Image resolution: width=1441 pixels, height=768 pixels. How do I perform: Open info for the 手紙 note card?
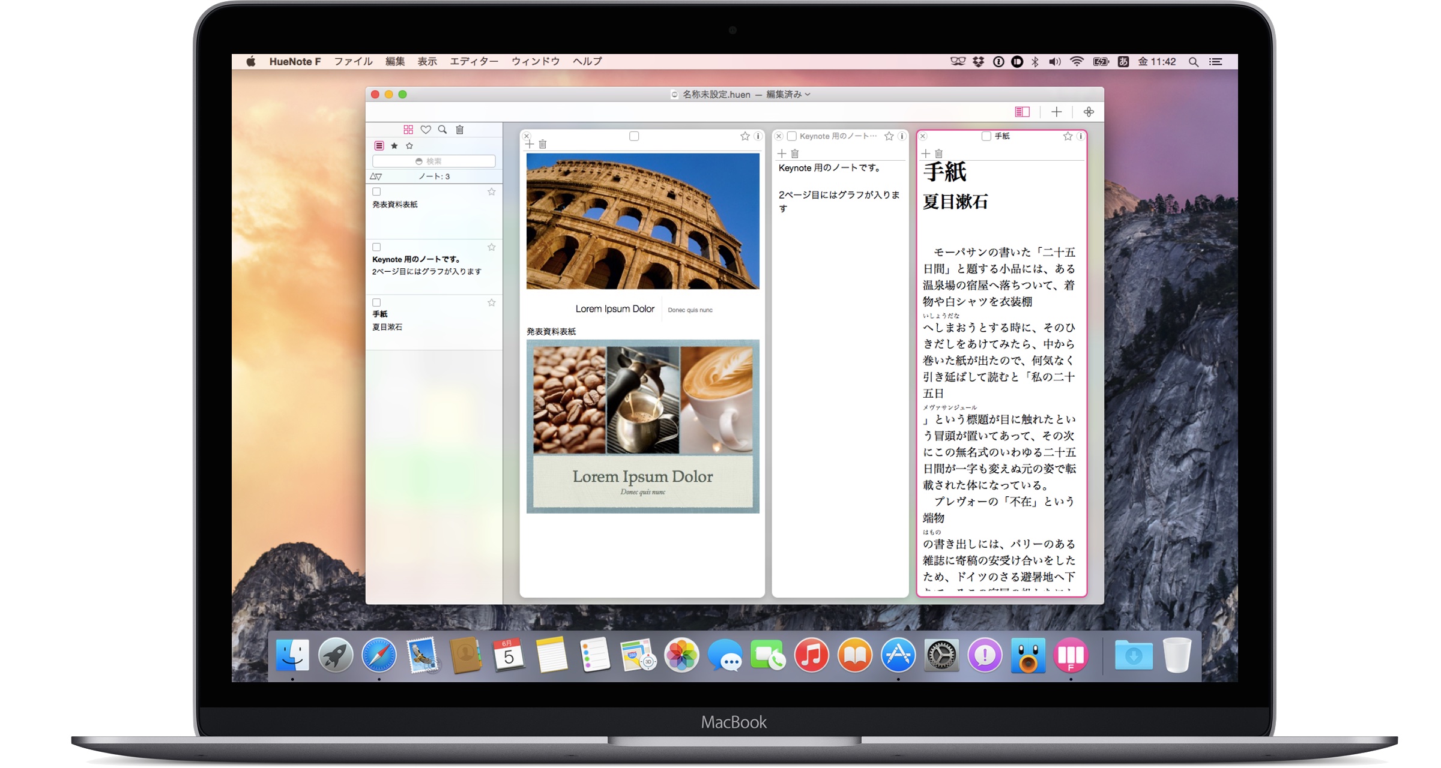(x=1080, y=136)
